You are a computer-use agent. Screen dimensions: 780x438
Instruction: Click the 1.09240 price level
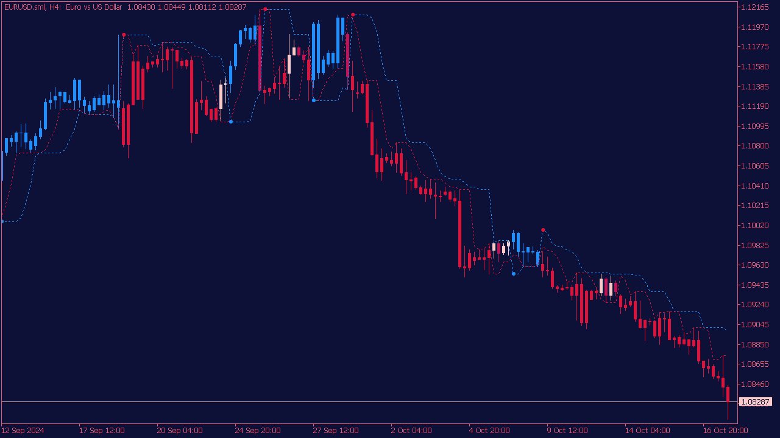[755, 304]
